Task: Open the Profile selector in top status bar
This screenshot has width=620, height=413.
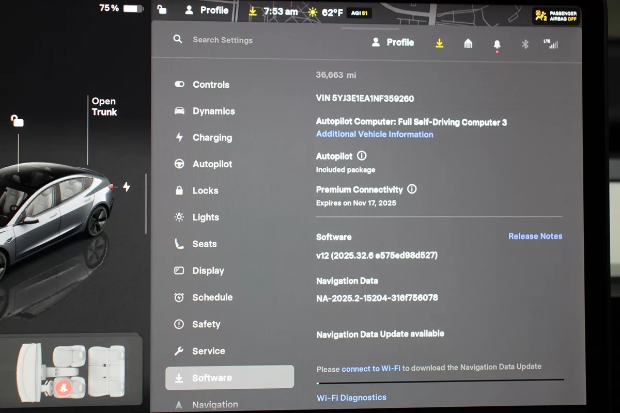Action: click(207, 10)
